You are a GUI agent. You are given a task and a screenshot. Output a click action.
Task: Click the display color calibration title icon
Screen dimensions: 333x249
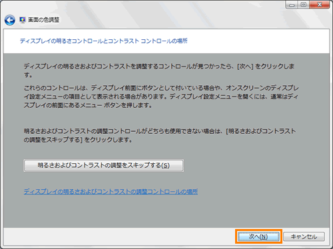click(23, 20)
